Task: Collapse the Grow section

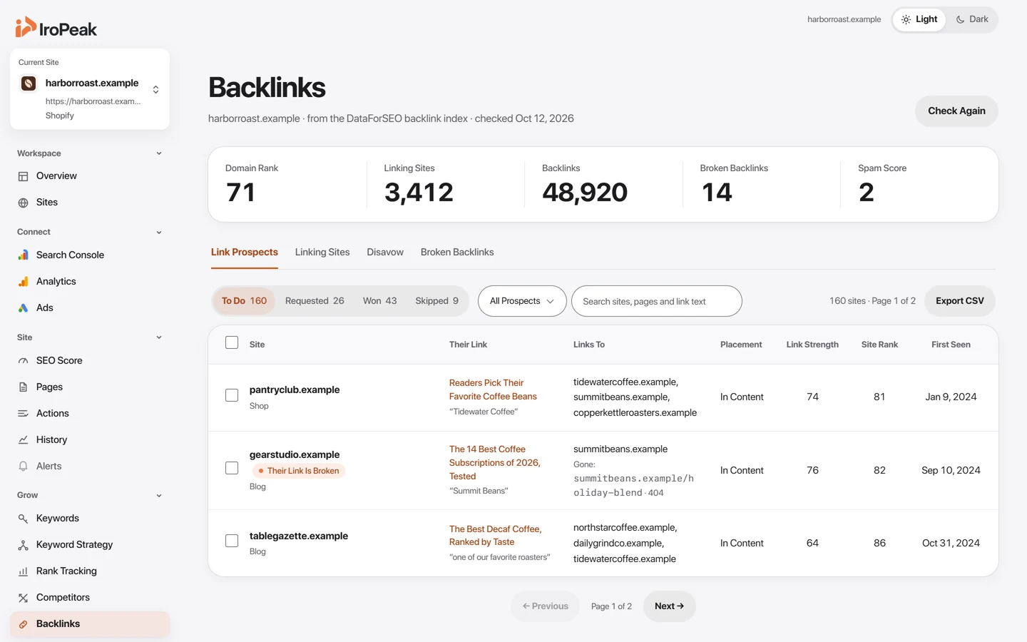Action: (159, 496)
